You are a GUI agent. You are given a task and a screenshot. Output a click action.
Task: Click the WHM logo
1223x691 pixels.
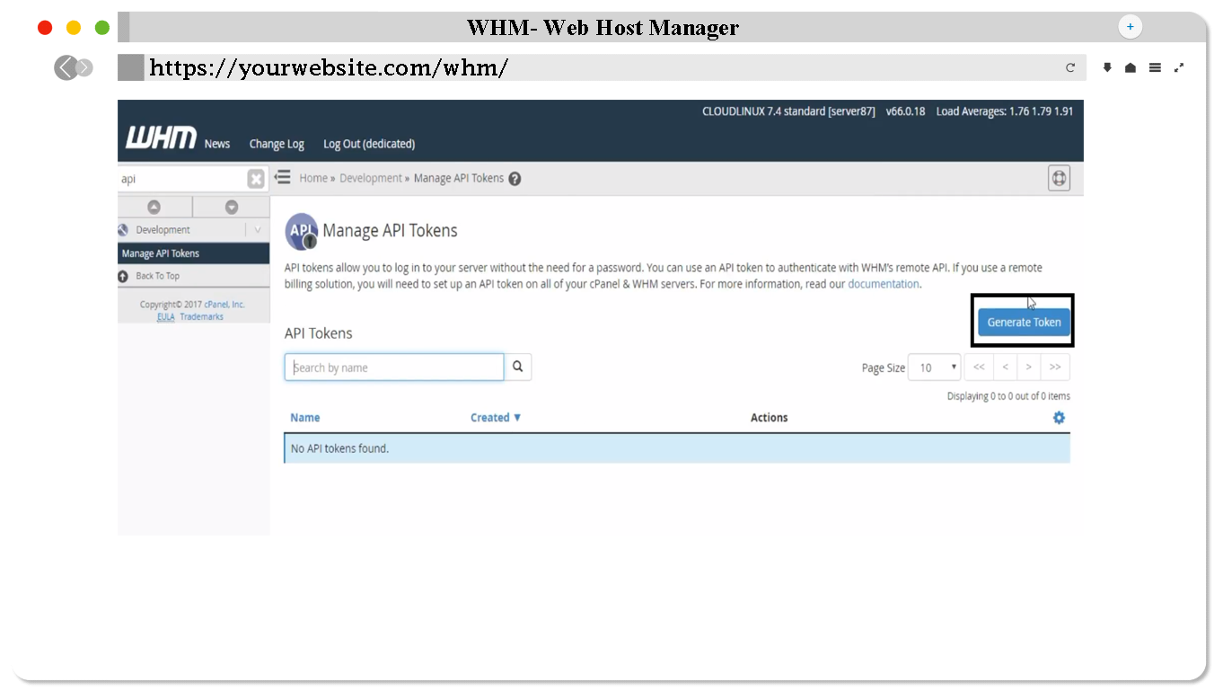click(161, 138)
